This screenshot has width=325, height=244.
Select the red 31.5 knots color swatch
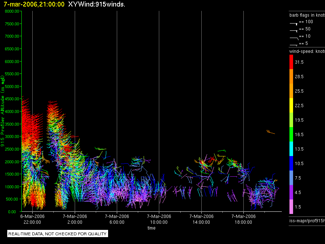click(291, 62)
